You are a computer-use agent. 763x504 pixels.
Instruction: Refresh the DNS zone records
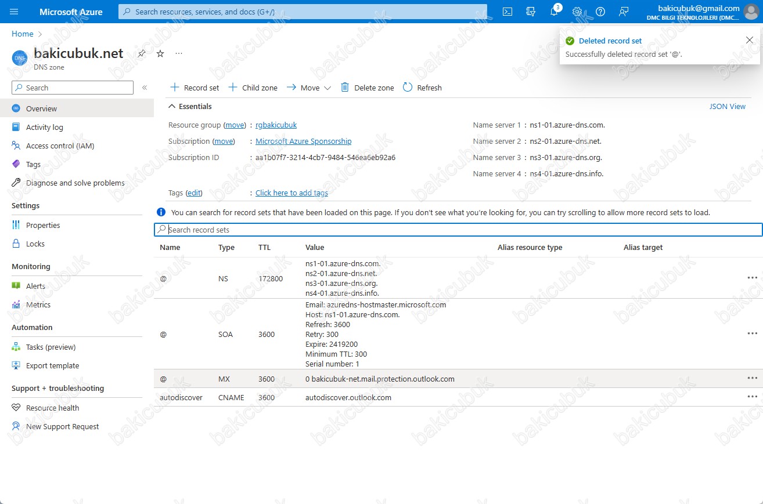tap(422, 88)
